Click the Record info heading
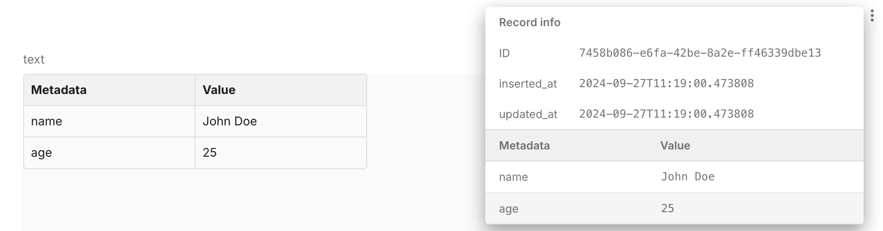This screenshot has height=231, width=883. [530, 22]
